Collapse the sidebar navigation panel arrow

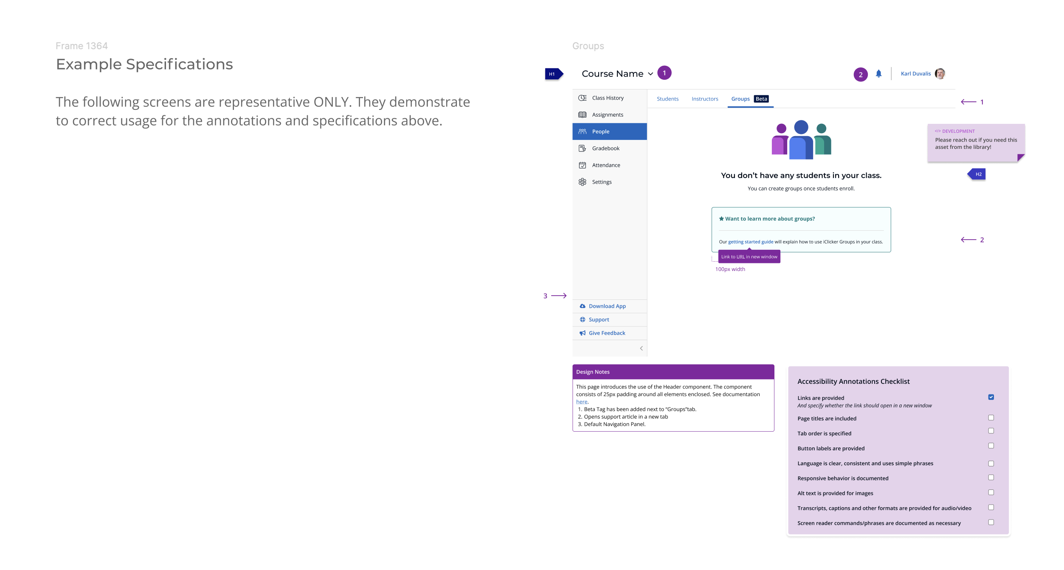click(641, 349)
